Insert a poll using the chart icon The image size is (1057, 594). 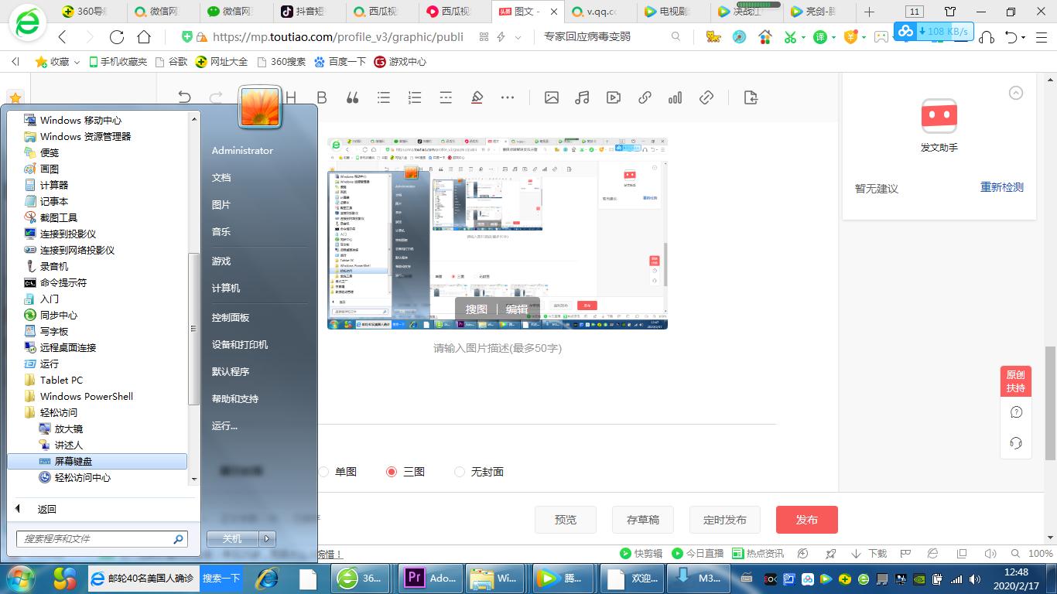tap(674, 97)
